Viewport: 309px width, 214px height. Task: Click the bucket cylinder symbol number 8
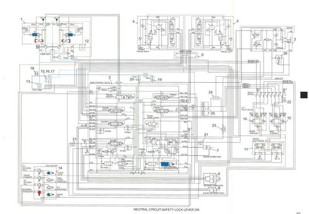point(213,190)
